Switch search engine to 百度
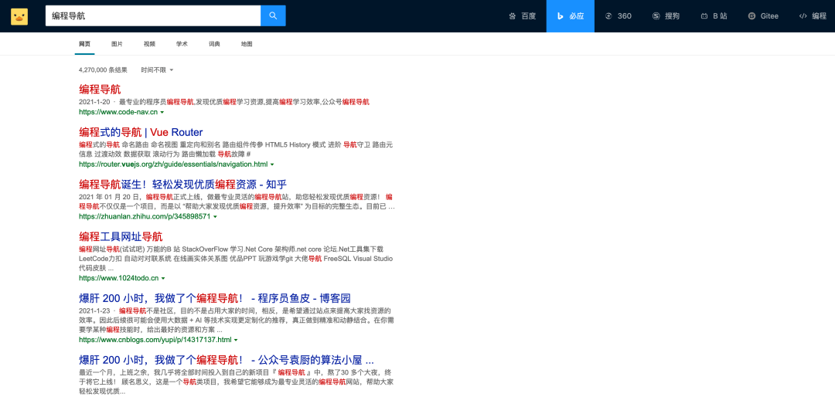Image resolution: width=835 pixels, height=397 pixels. (x=523, y=16)
